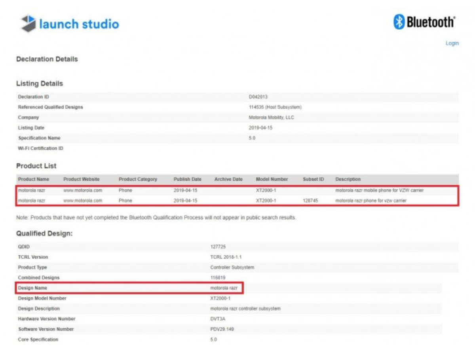Click the Listing Date label
This screenshot has height=347, width=475.
tap(31, 128)
